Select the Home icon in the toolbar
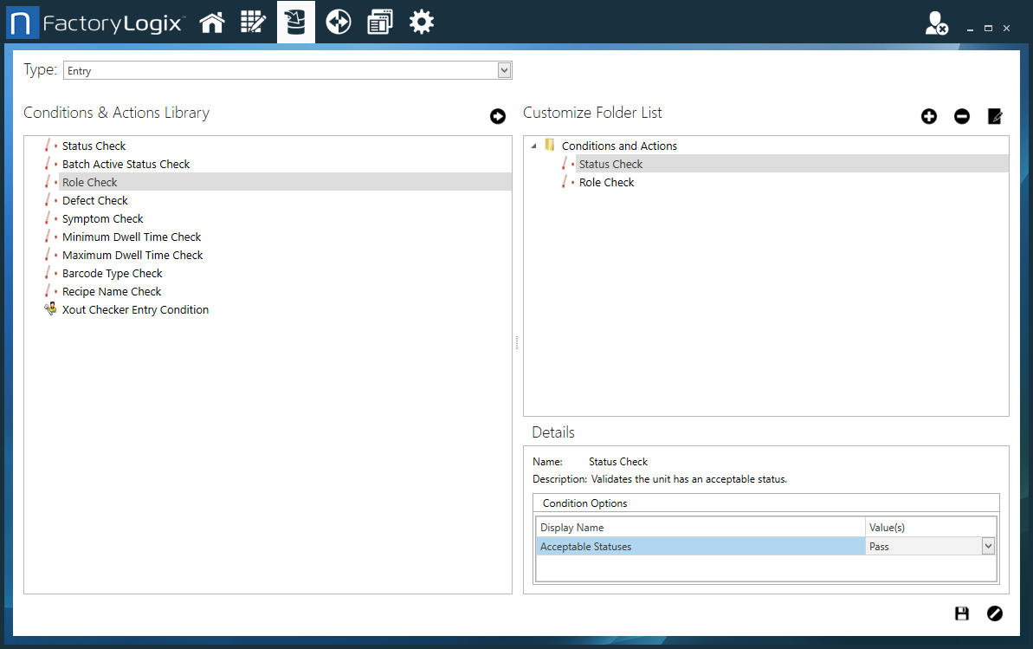The width and height of the screenshot is (1033, 649). point(212,21)
